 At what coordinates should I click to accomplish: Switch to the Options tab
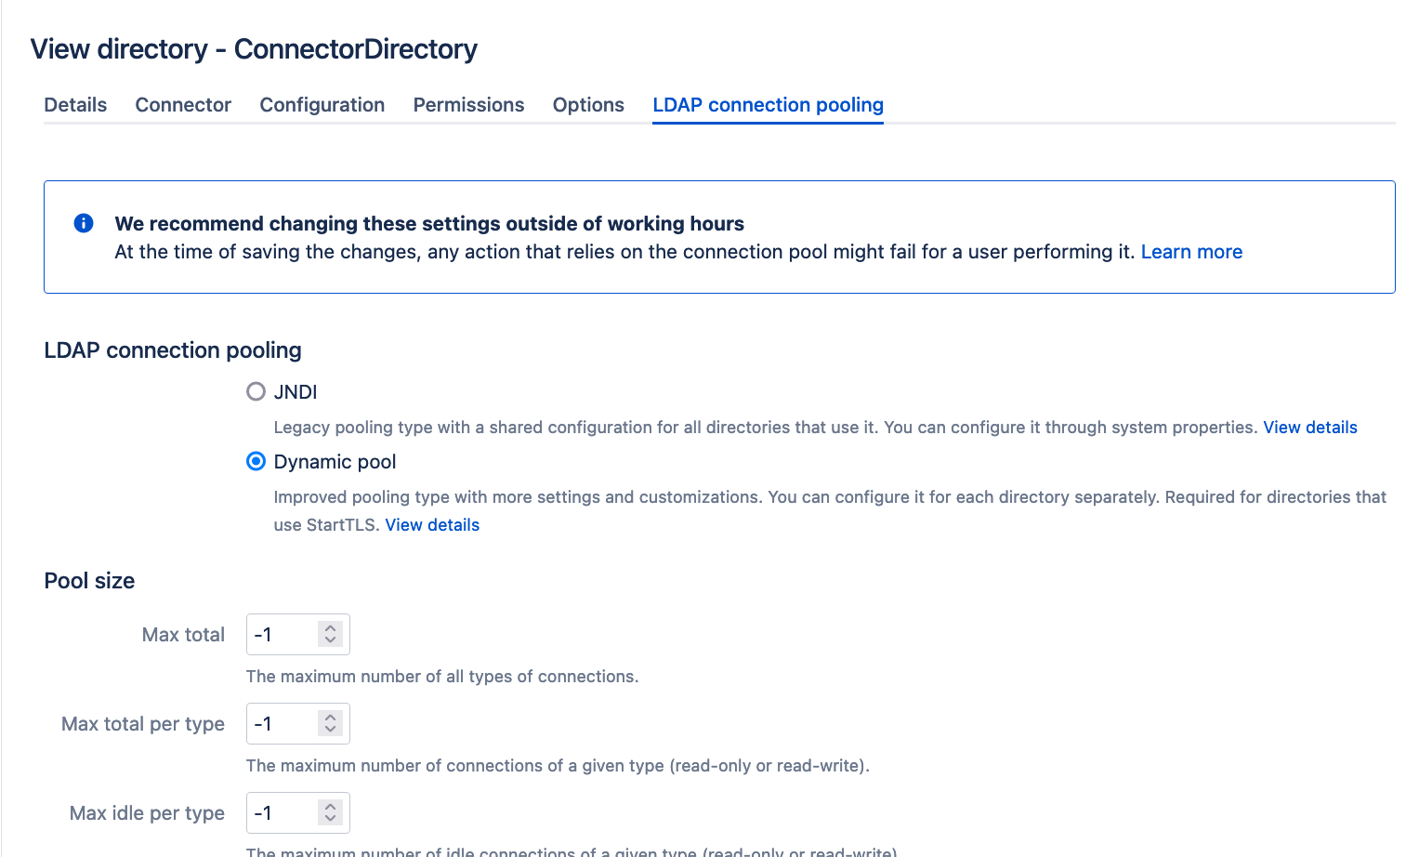click(x=588, y=105)
